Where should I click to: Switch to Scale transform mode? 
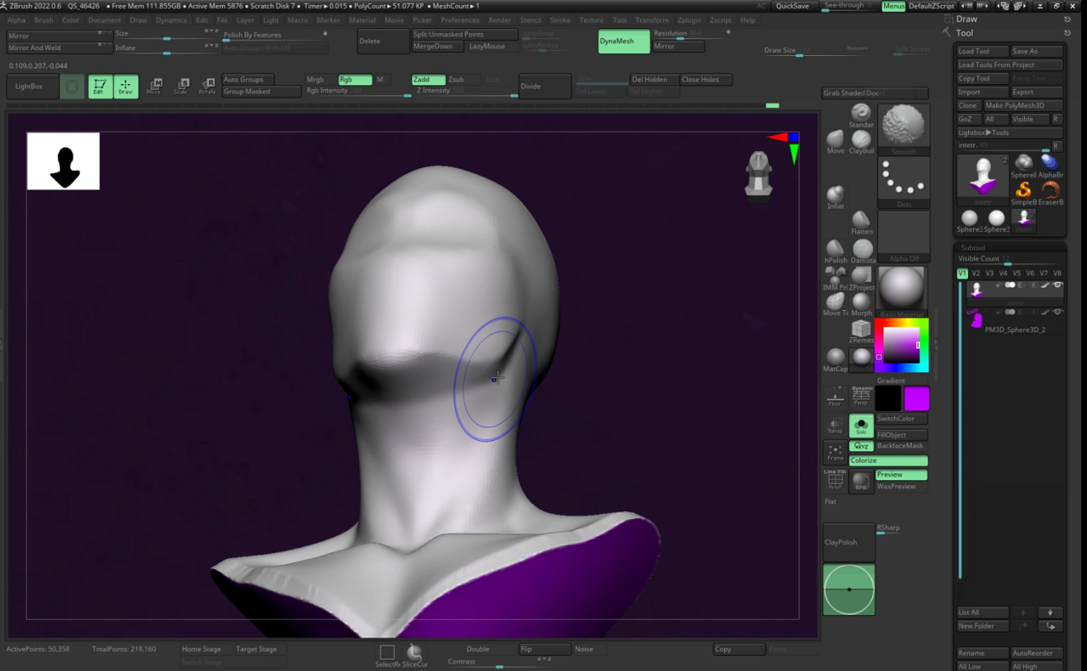pyautogui.click(x=181, y=87)
